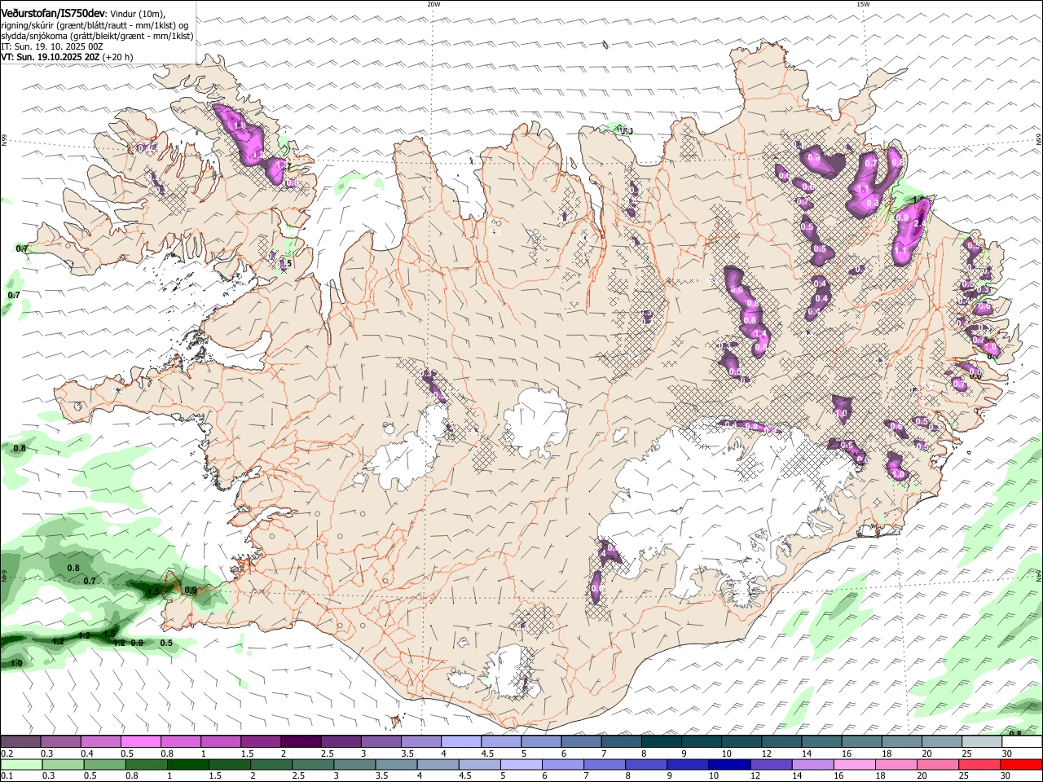Pick the bright pink swatch above snow label 0.5
This screenshot has height=782, width=1043.
140,742
